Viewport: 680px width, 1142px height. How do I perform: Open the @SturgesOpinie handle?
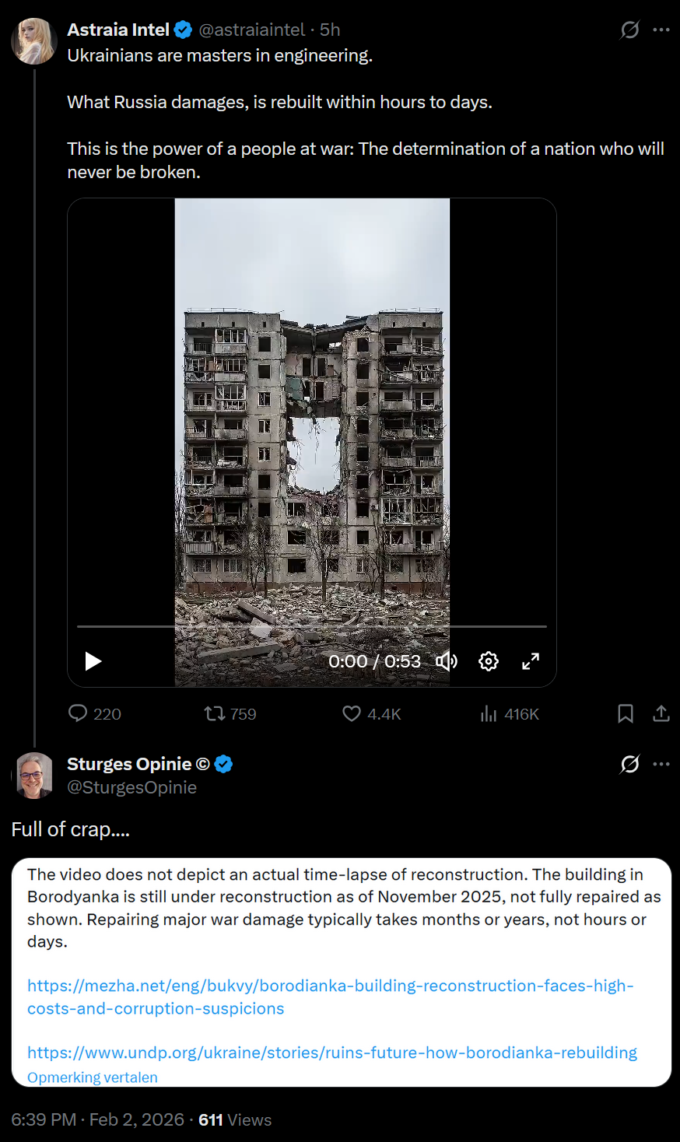click(132, 787)
